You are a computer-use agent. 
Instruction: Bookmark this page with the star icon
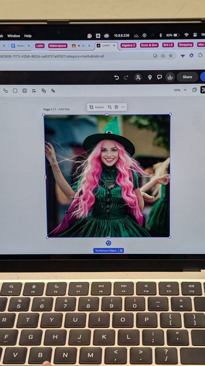point(171,56)
